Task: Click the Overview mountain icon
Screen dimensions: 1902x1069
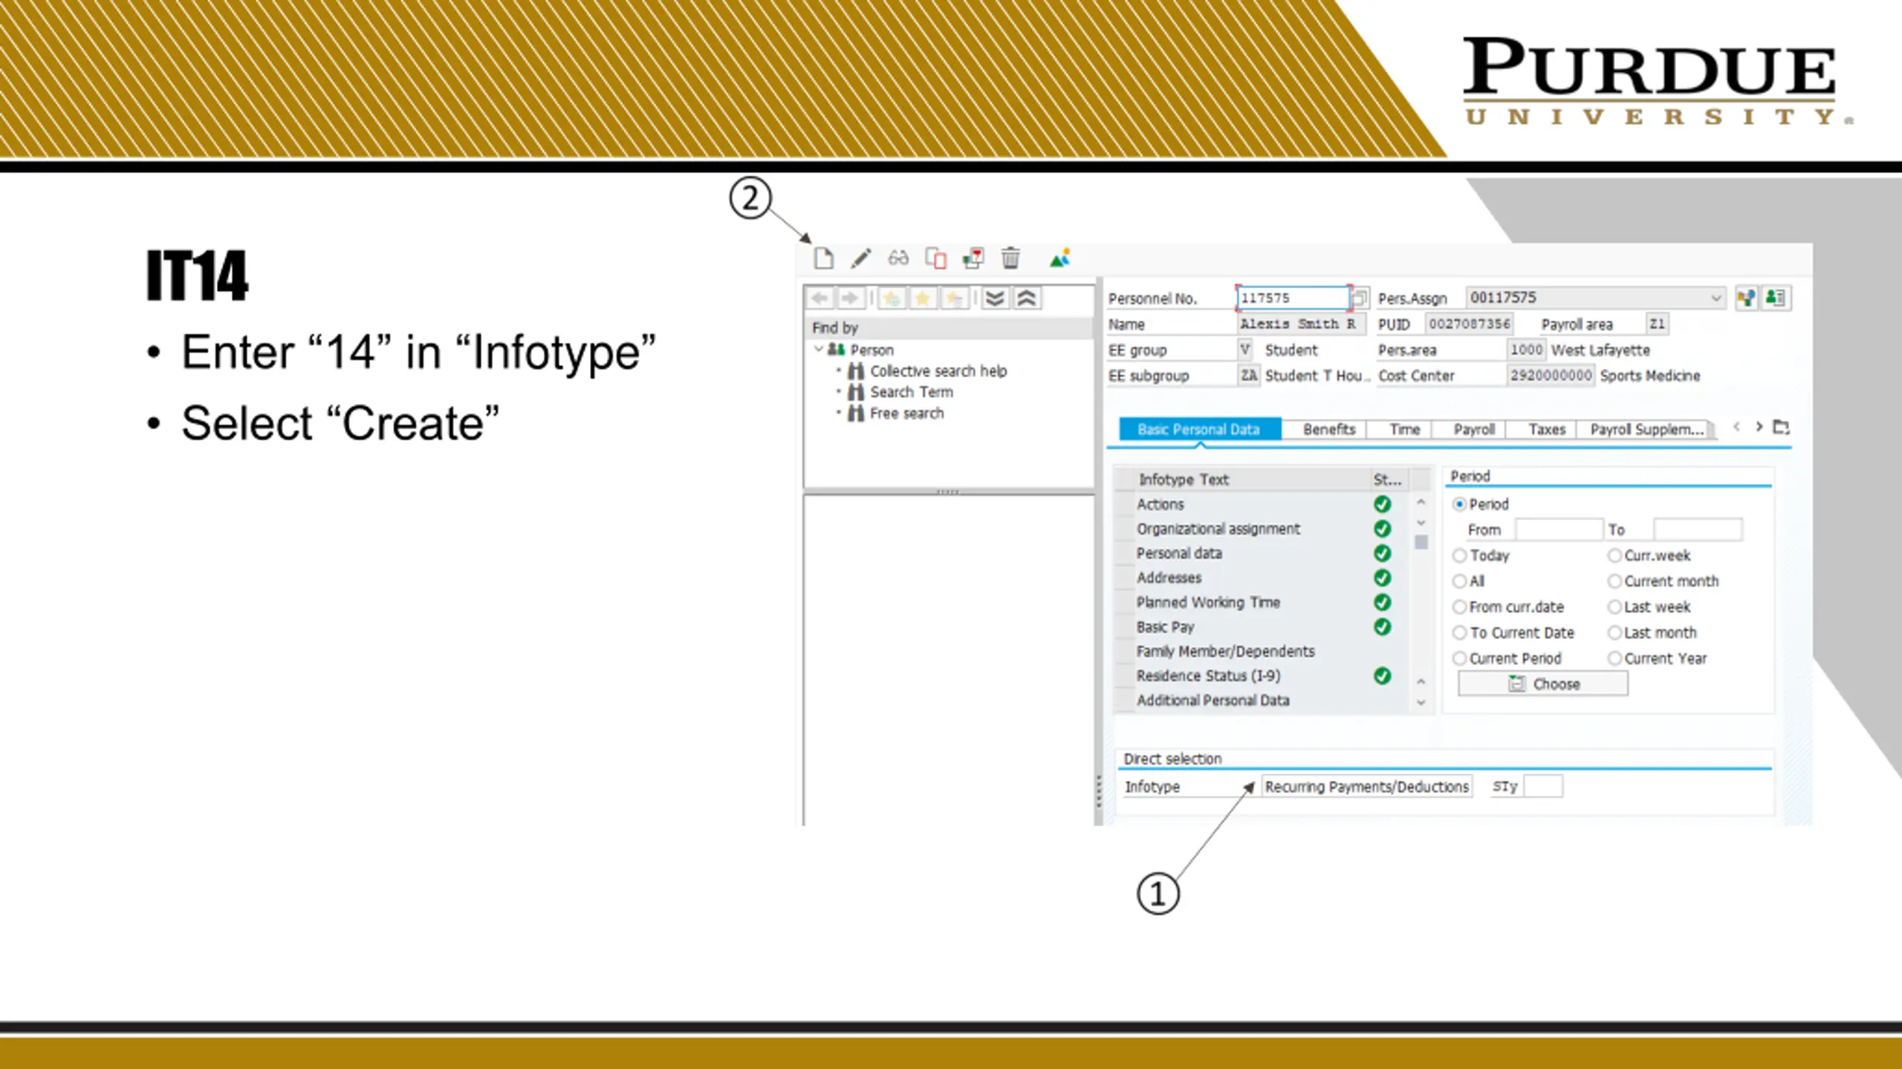Action: [1059, 258]
